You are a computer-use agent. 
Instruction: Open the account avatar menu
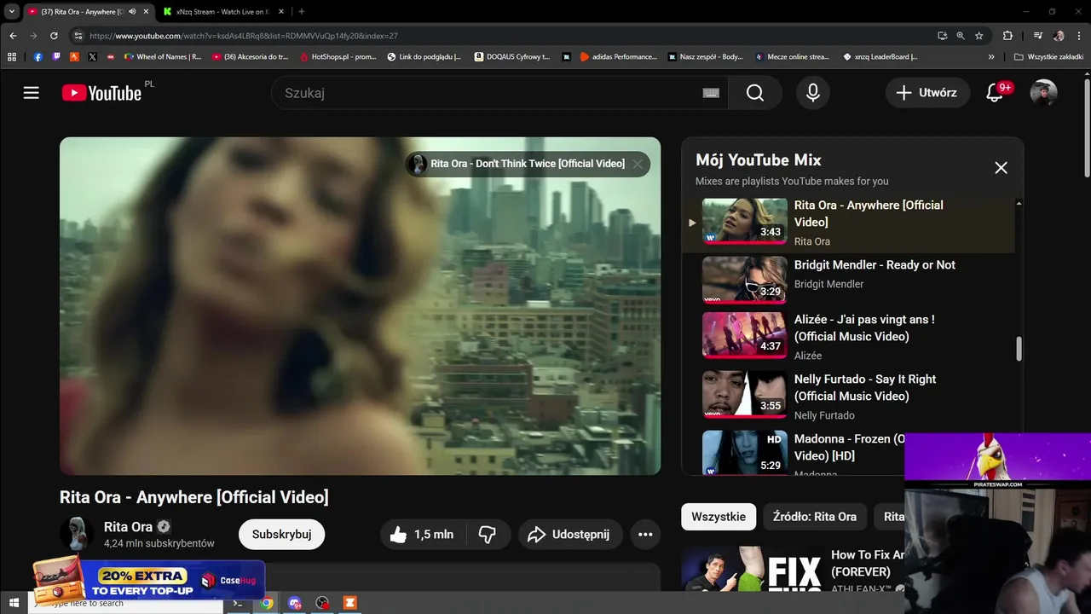[1043, 93]
